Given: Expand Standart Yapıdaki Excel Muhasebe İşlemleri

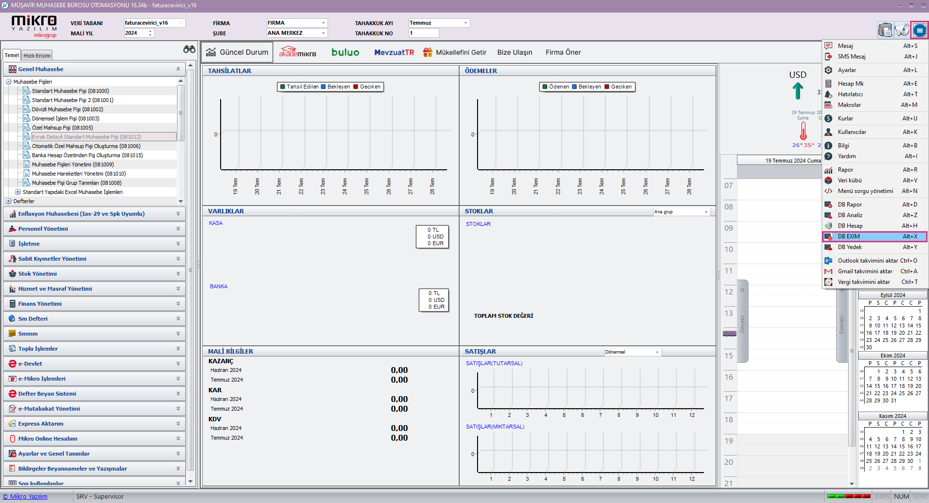Looking at the screenshot, I should (x=17, y=192).
